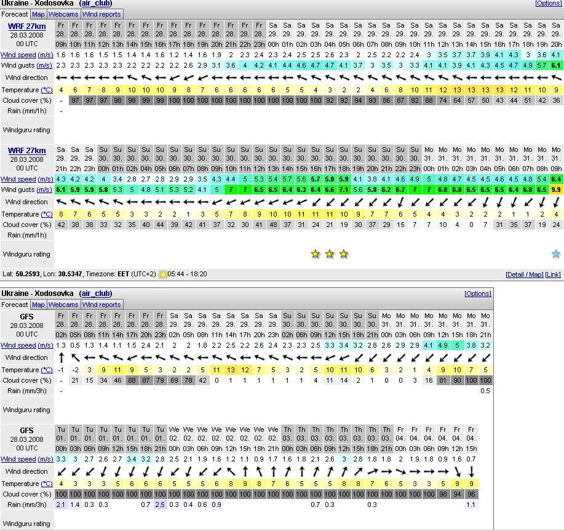Open the air_club link in the top panel title
This screenshot has height=531, width=564.
[95, 3]
